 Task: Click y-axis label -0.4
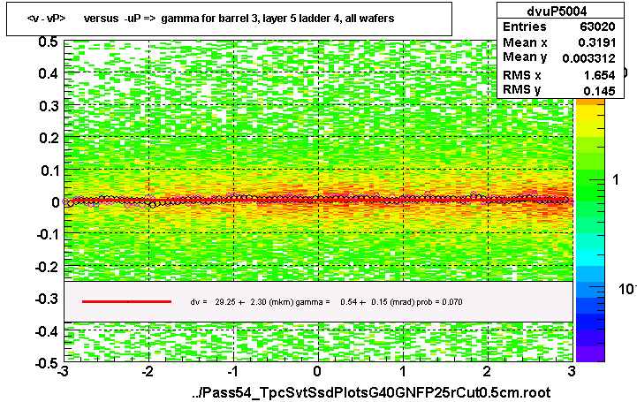[47, 331]
